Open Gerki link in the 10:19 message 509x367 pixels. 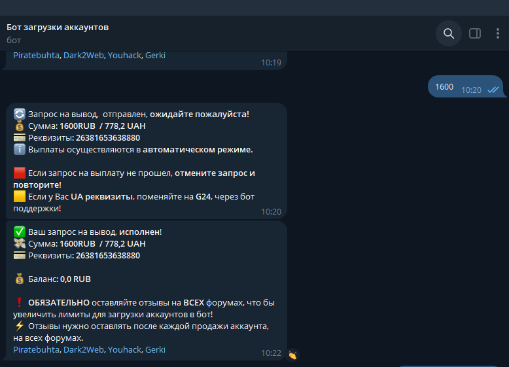[x=155, y=55]
